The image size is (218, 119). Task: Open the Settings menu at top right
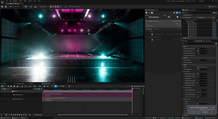tap(212, 7)
